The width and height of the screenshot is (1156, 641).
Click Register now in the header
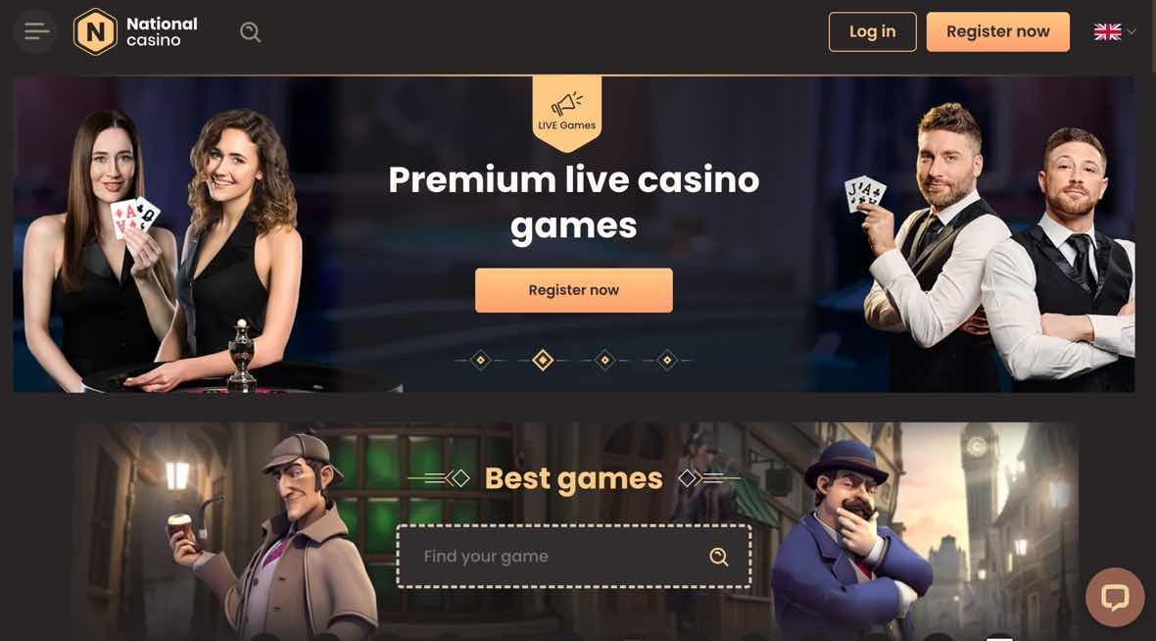coord(997,31)
